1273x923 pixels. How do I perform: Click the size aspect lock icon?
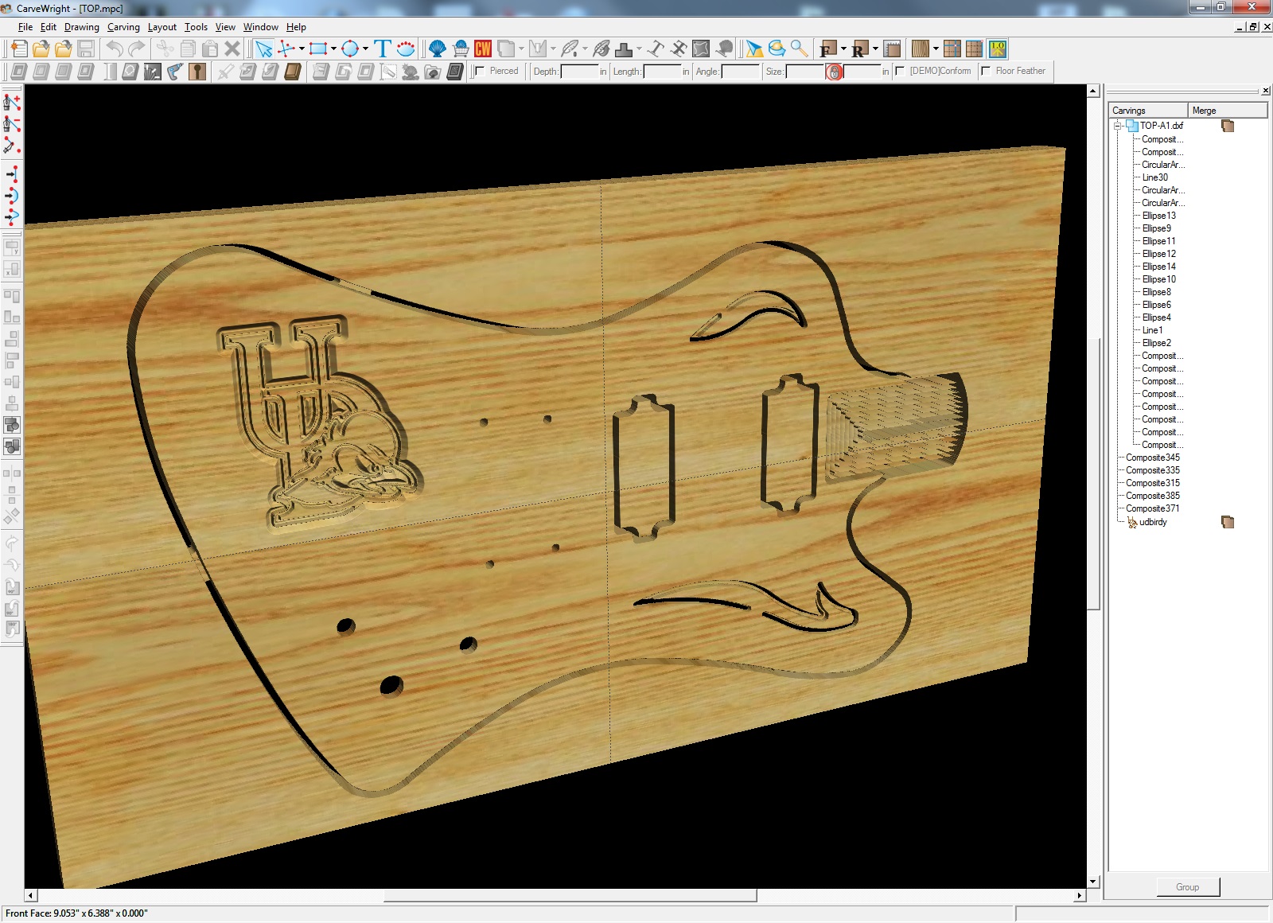click(834, 72)
